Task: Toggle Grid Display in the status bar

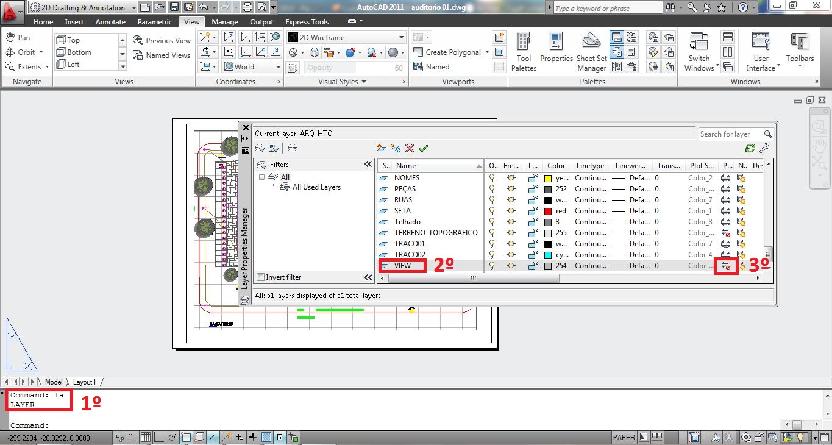Action: [146, 437]
